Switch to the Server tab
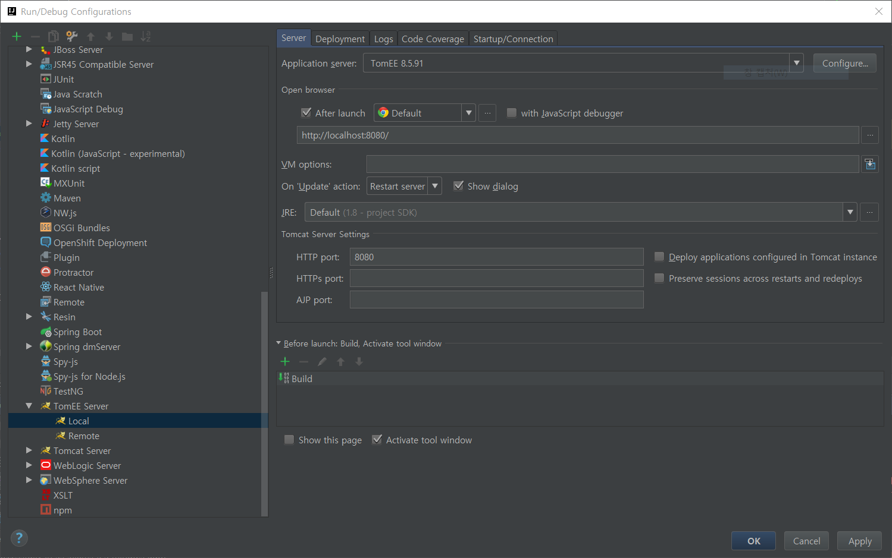892x558 pixels. (x=293, y=38)
